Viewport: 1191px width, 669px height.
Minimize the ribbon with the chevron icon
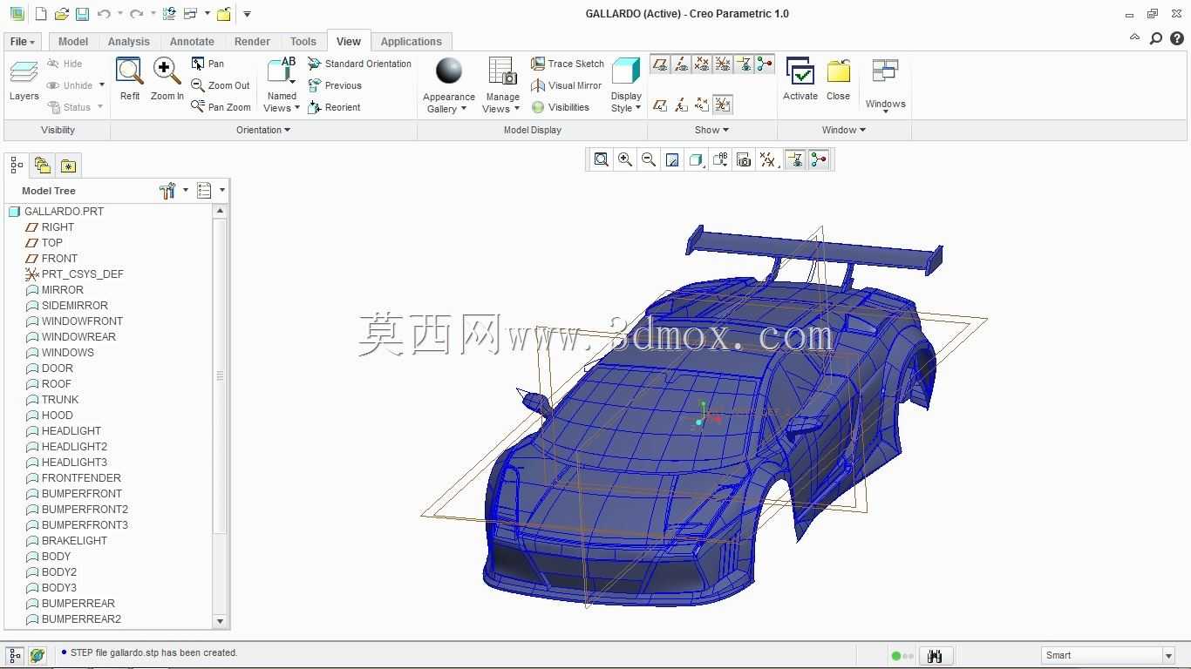(1134, 38)
